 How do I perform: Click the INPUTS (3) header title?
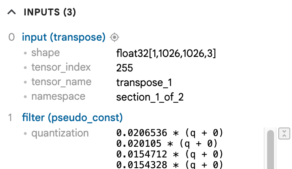50,12
